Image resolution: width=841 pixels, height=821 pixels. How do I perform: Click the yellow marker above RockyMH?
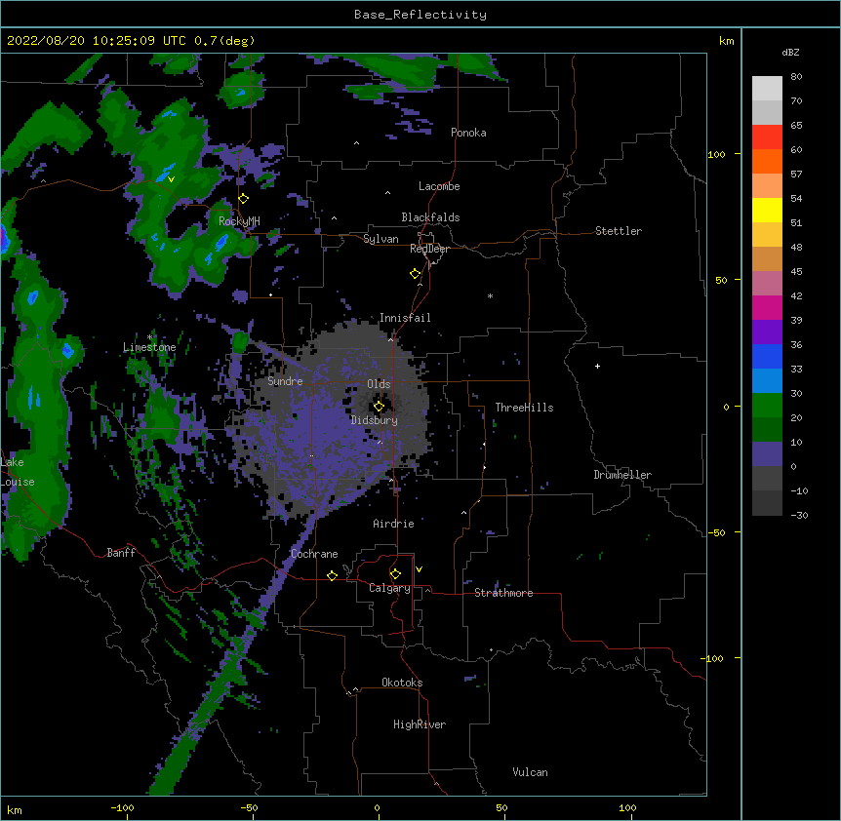(x=244, y=199)
